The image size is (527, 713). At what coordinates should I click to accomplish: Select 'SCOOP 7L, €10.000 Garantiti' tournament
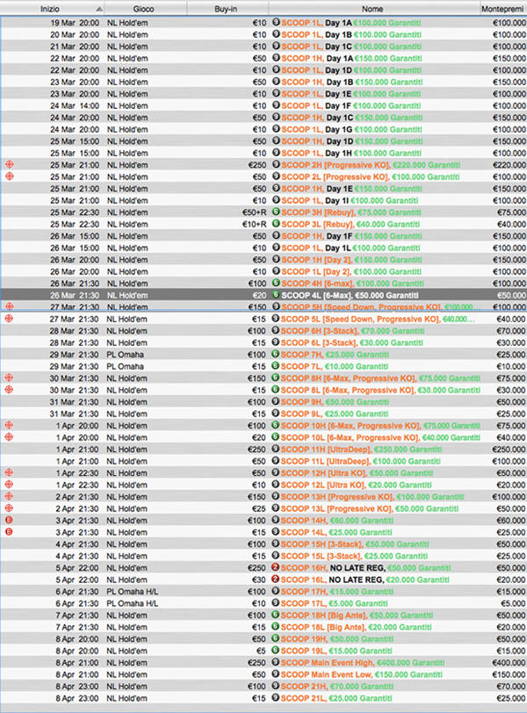[x=335, y=366]
